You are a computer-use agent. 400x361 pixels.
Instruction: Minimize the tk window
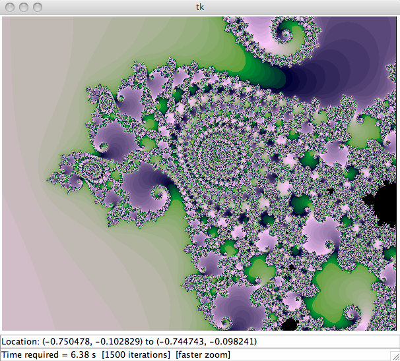[24, 7]
